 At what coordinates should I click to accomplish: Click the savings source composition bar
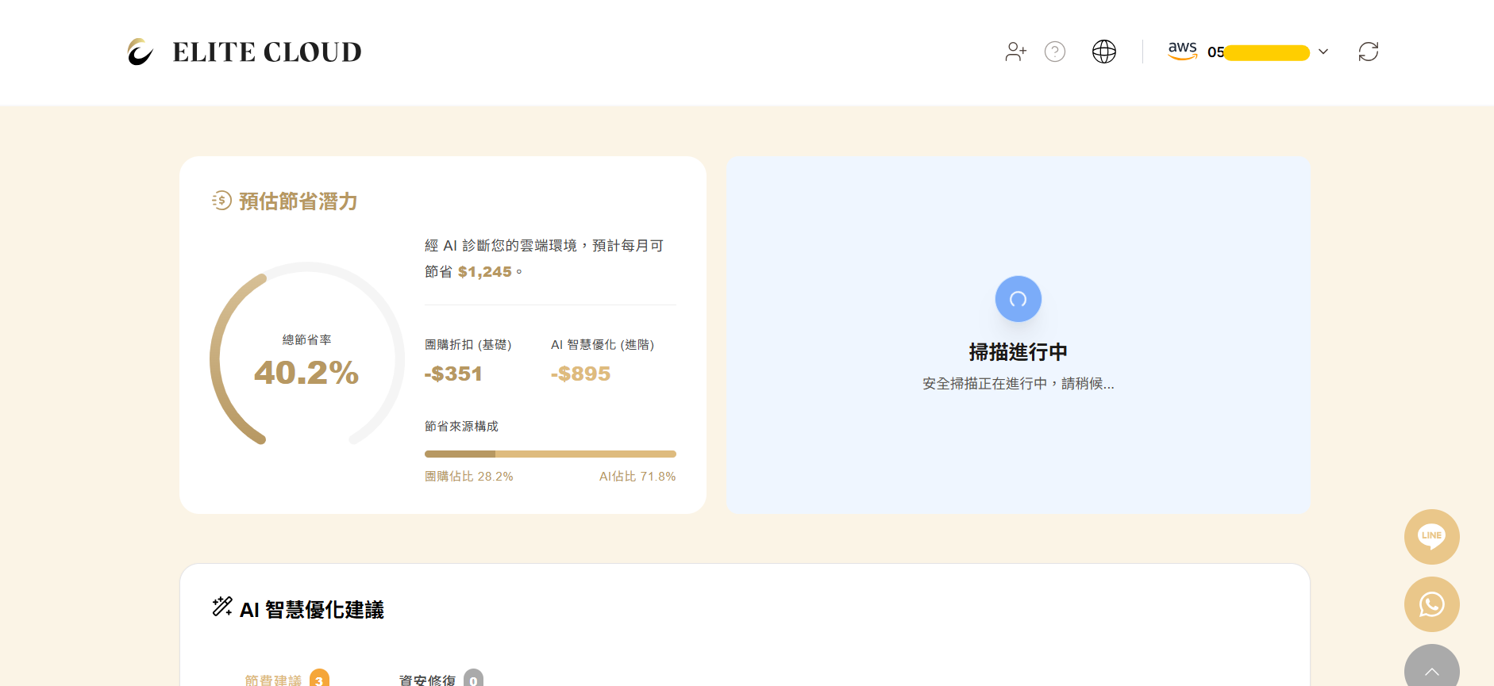click(550, 454)
